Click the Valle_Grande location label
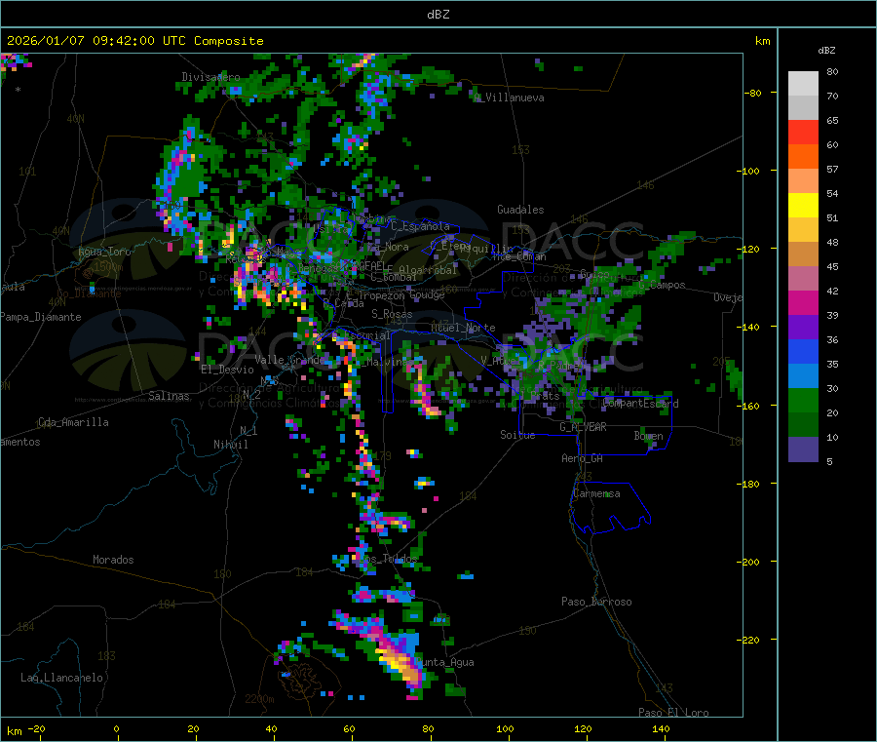 (289, 360)
